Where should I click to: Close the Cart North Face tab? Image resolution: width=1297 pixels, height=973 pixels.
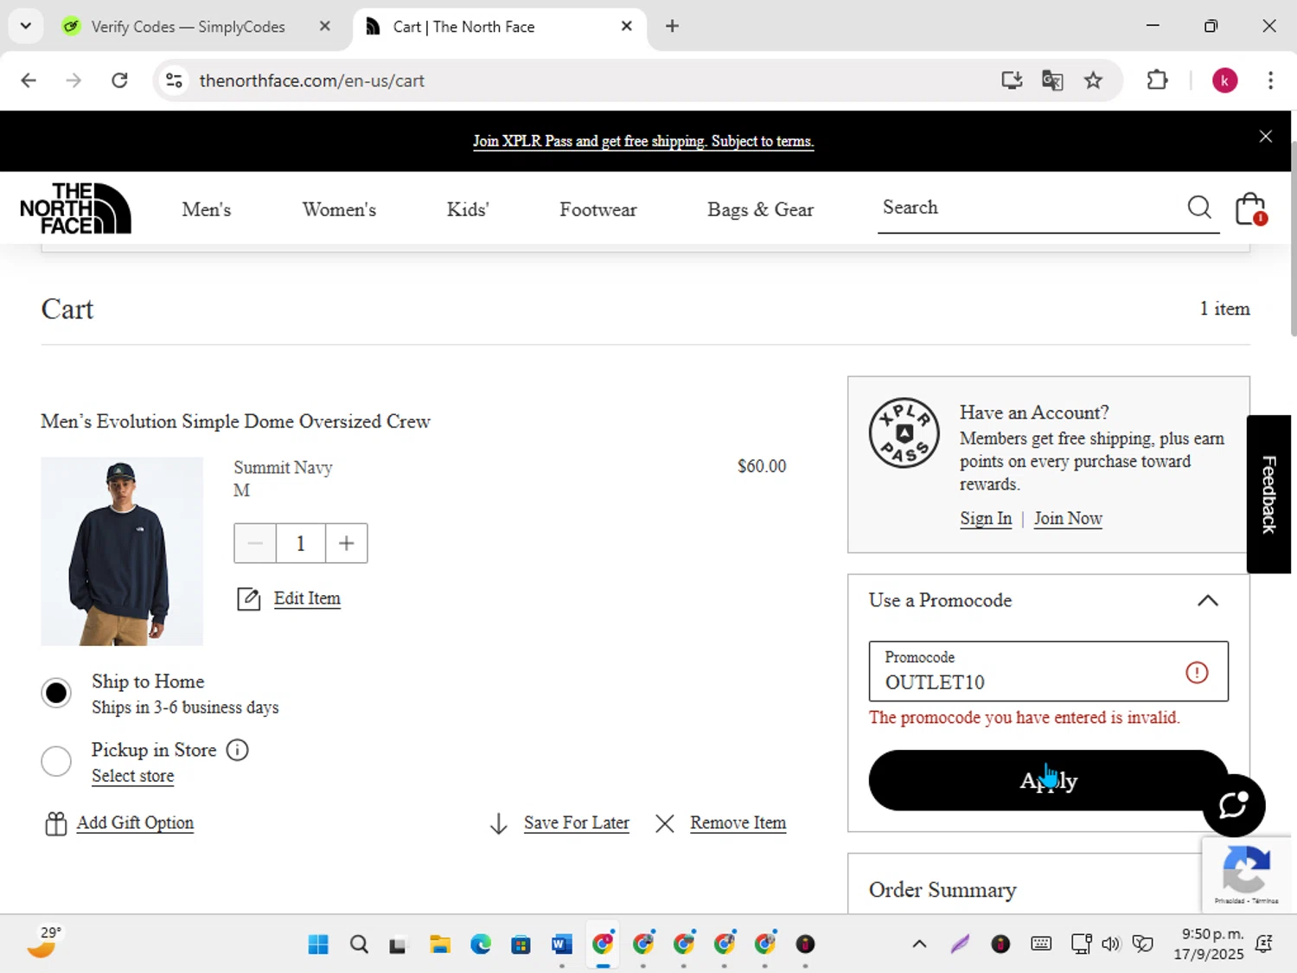coord(627,26)
